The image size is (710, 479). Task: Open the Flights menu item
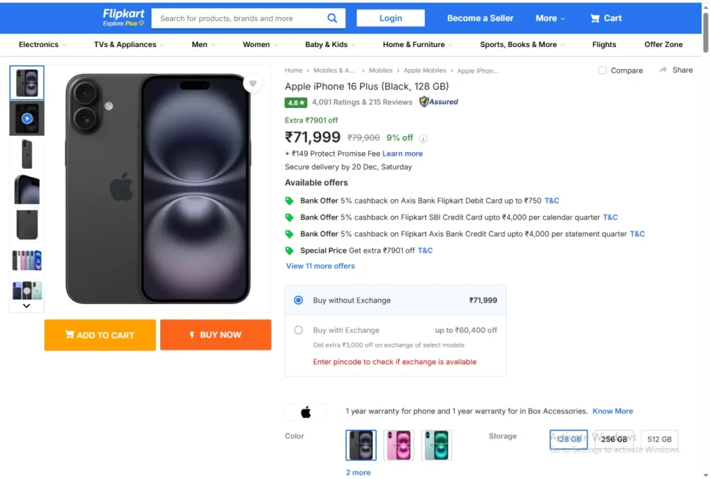point(604,44)
